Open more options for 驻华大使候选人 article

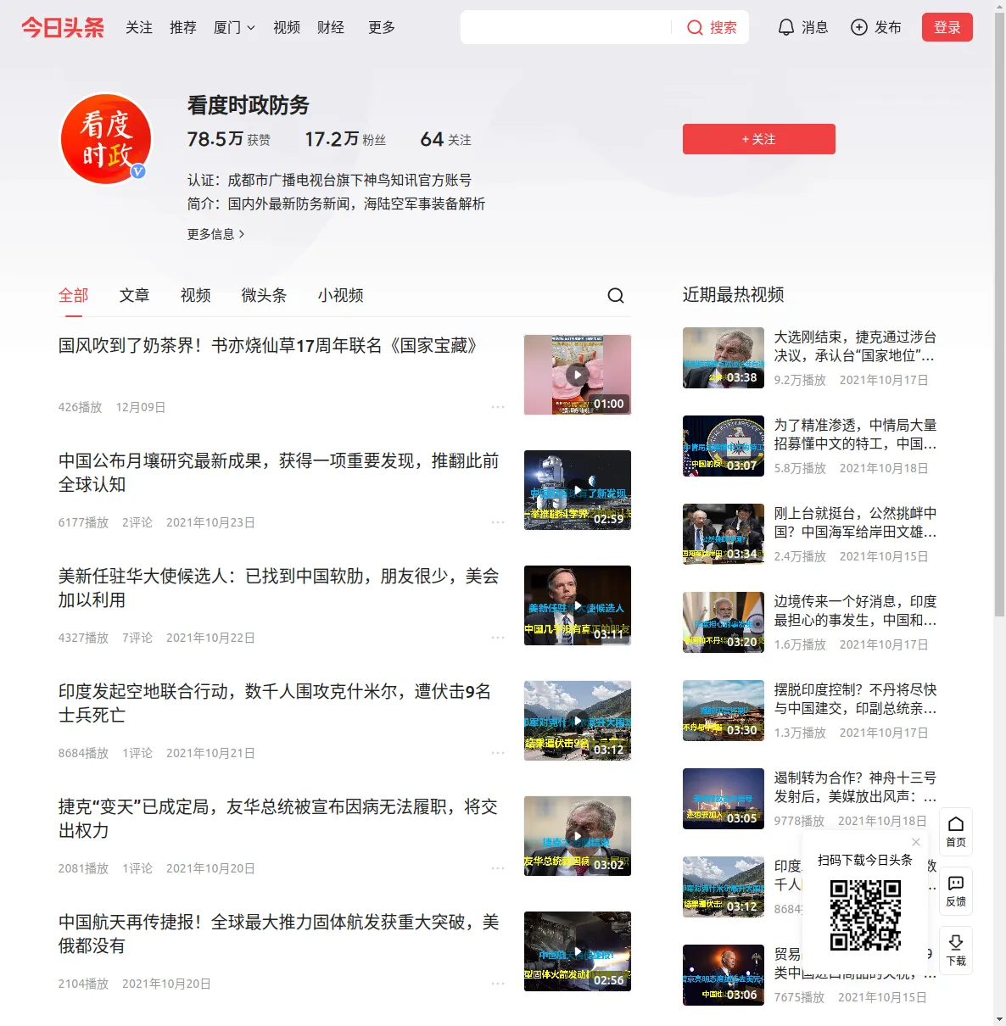(498, 638)
